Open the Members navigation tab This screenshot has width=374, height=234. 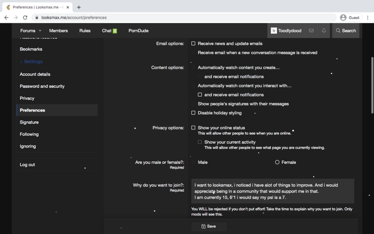click(x=58, y=31)
